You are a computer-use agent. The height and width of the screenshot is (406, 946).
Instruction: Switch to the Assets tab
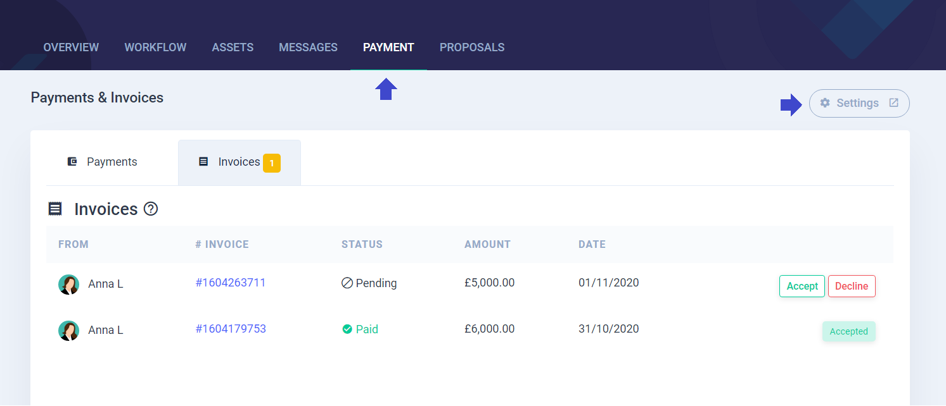click(233, 47)
